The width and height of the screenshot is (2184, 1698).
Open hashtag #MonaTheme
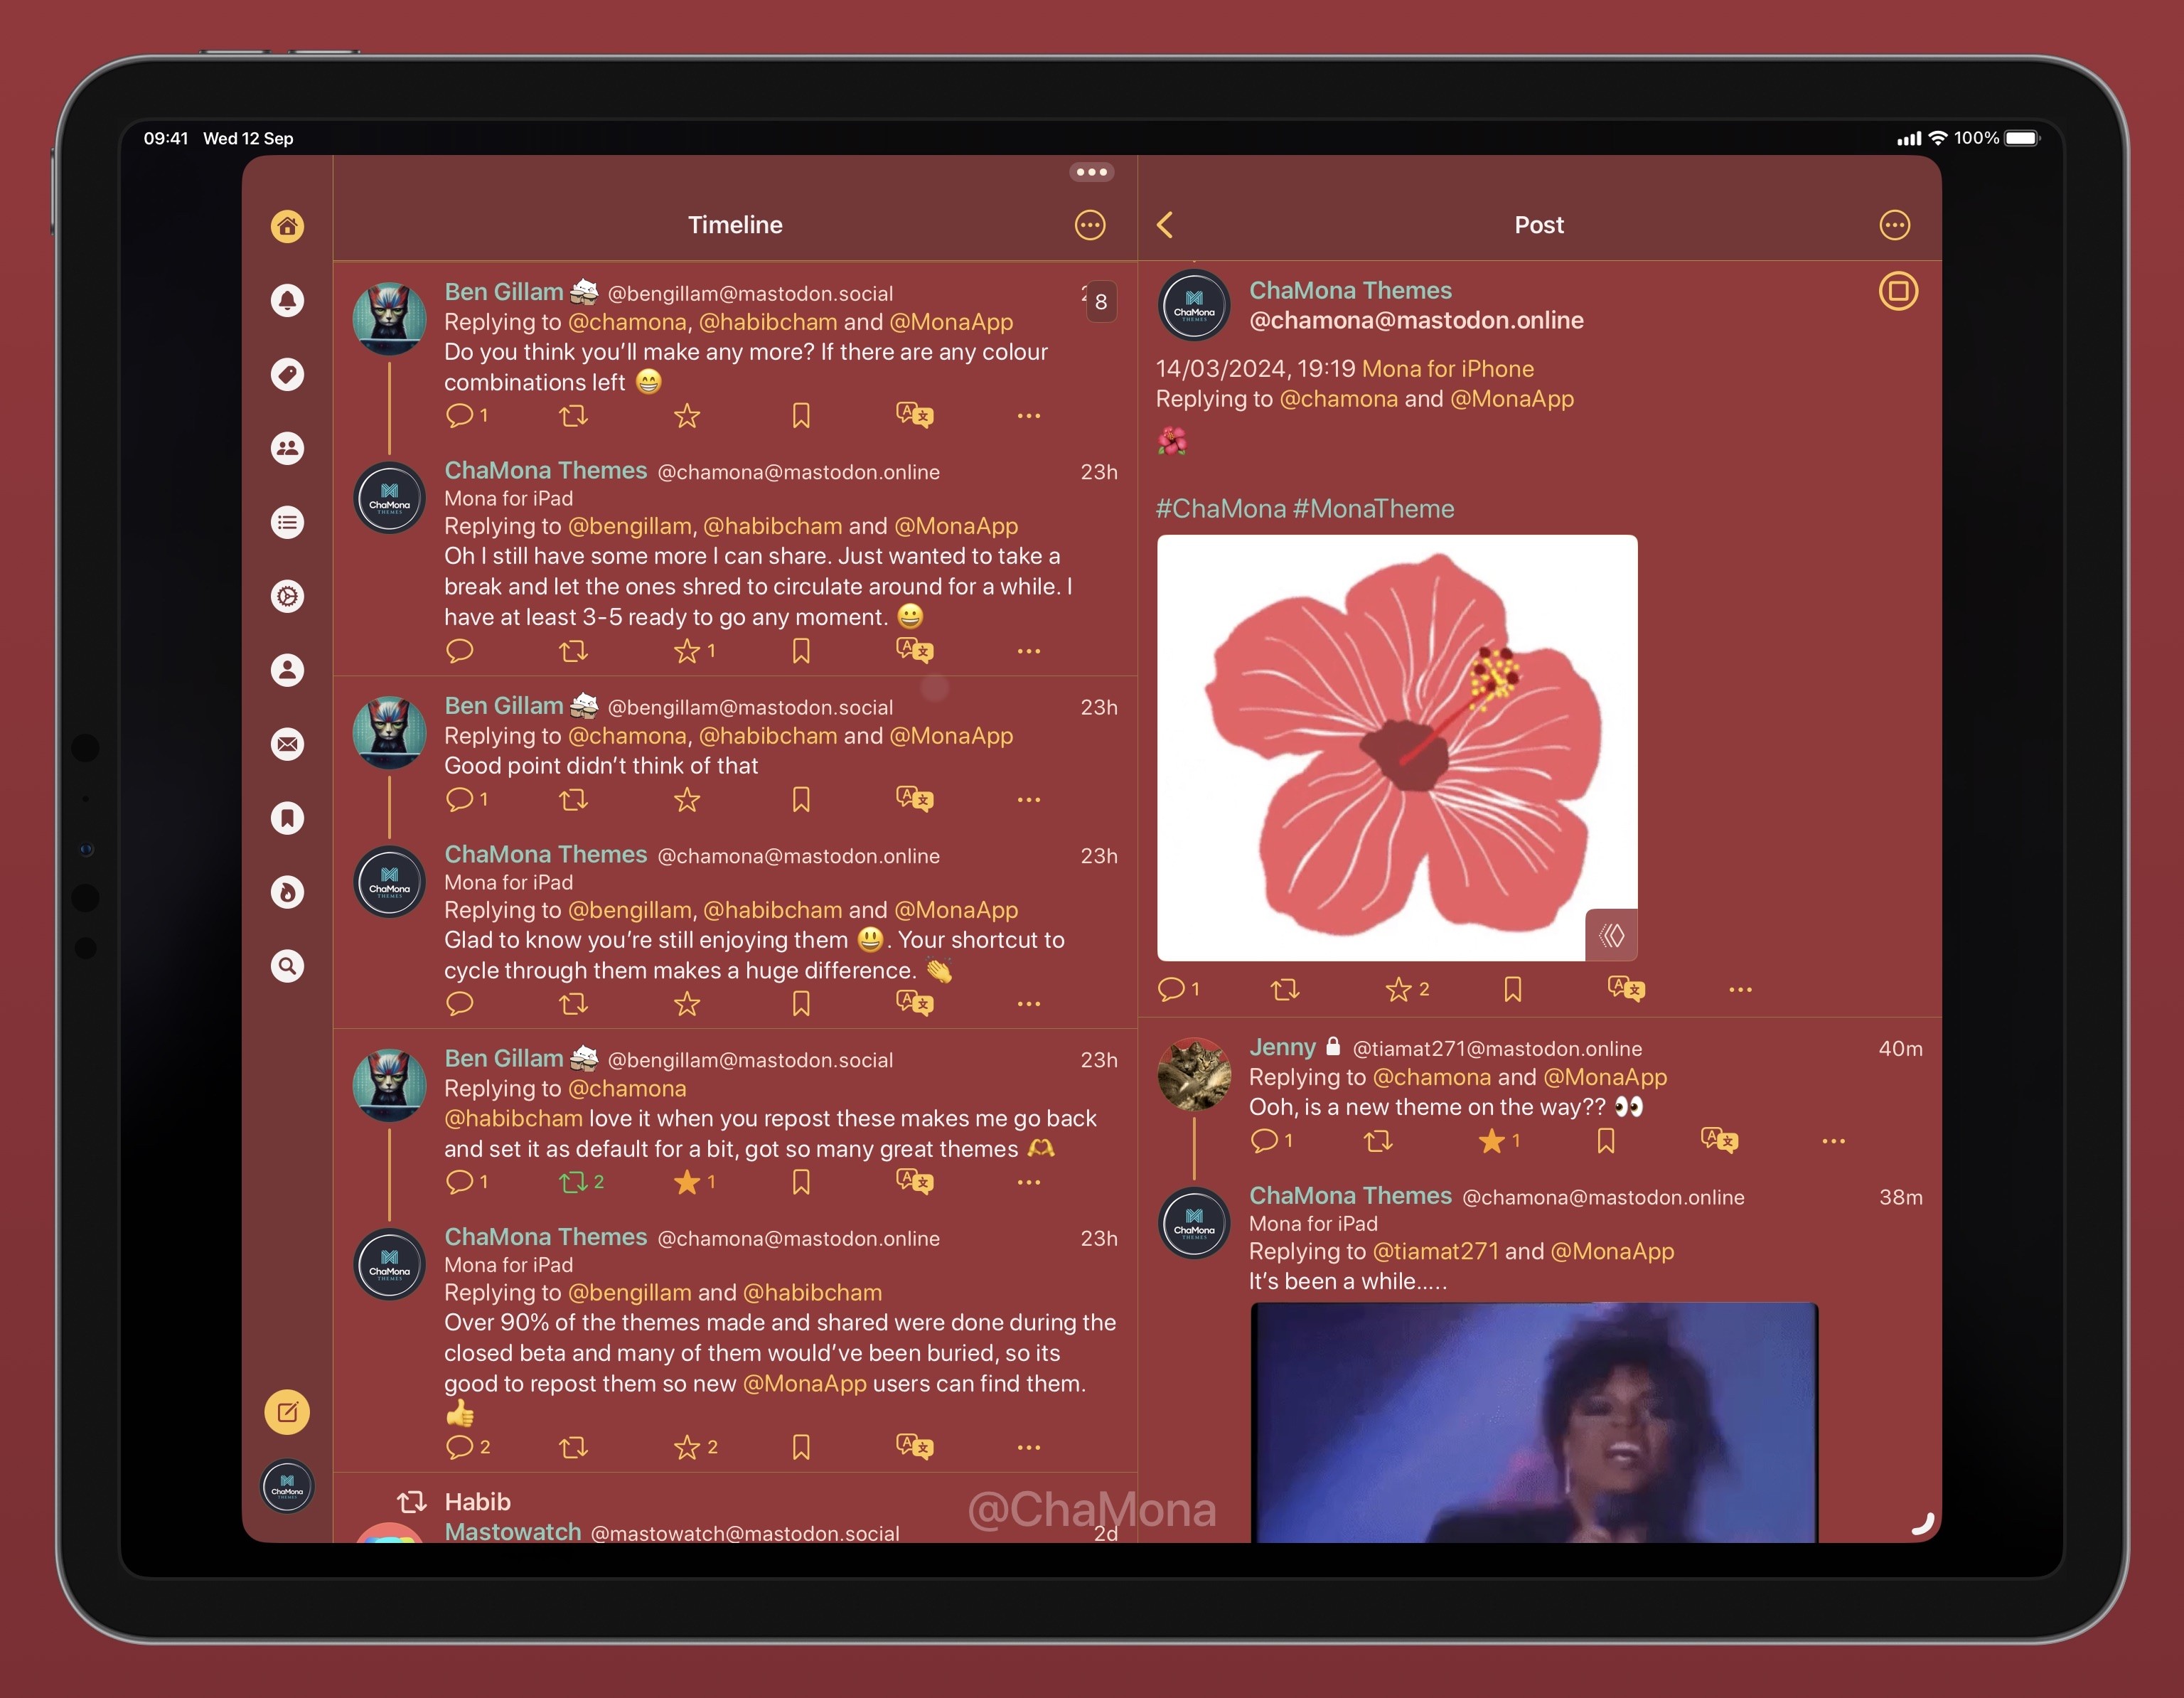coord(1373,509)
